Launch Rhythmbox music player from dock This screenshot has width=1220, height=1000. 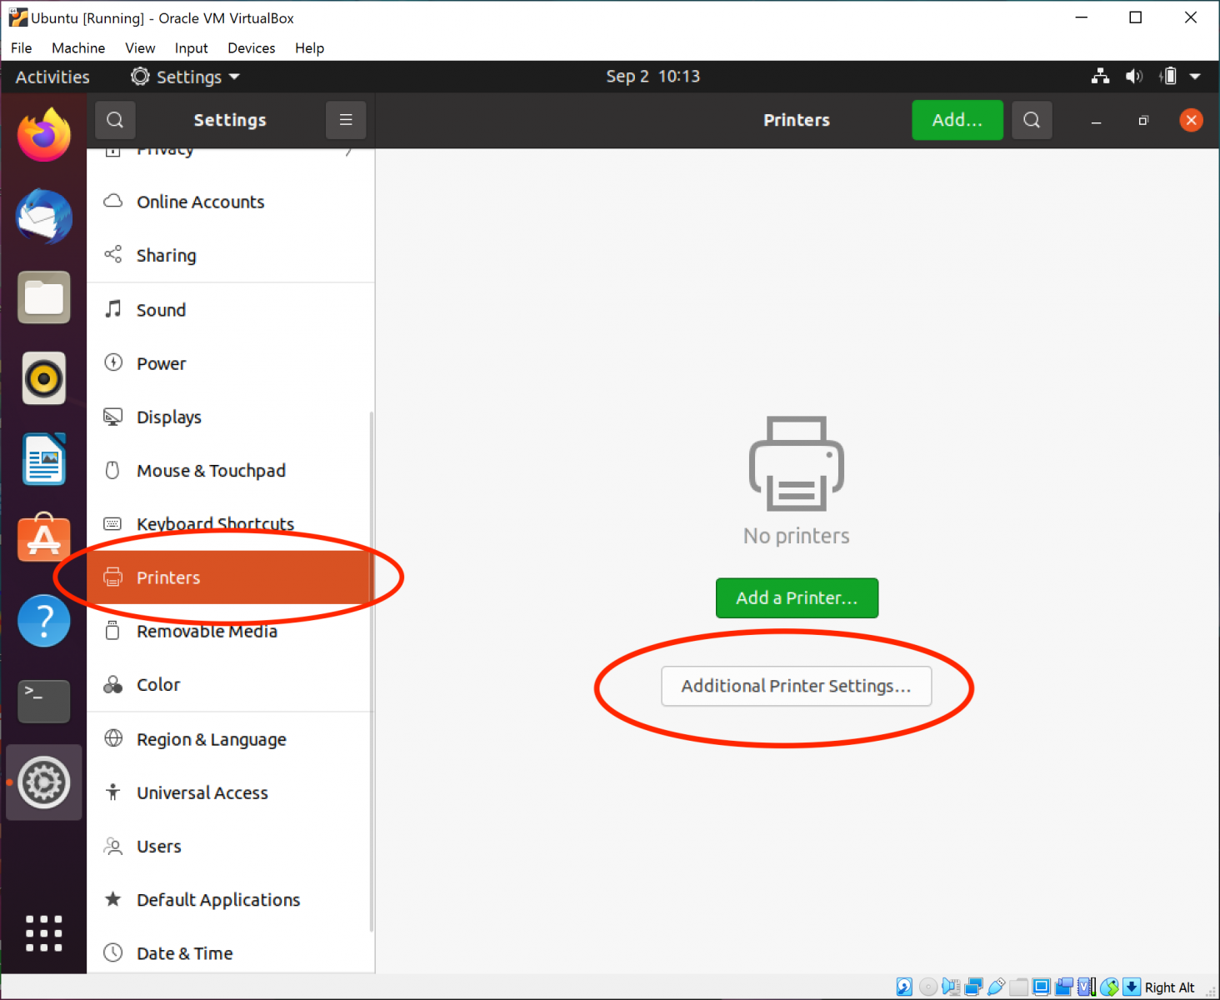44,378
